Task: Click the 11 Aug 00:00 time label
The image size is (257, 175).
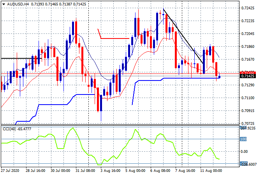Action: point(211,171)
